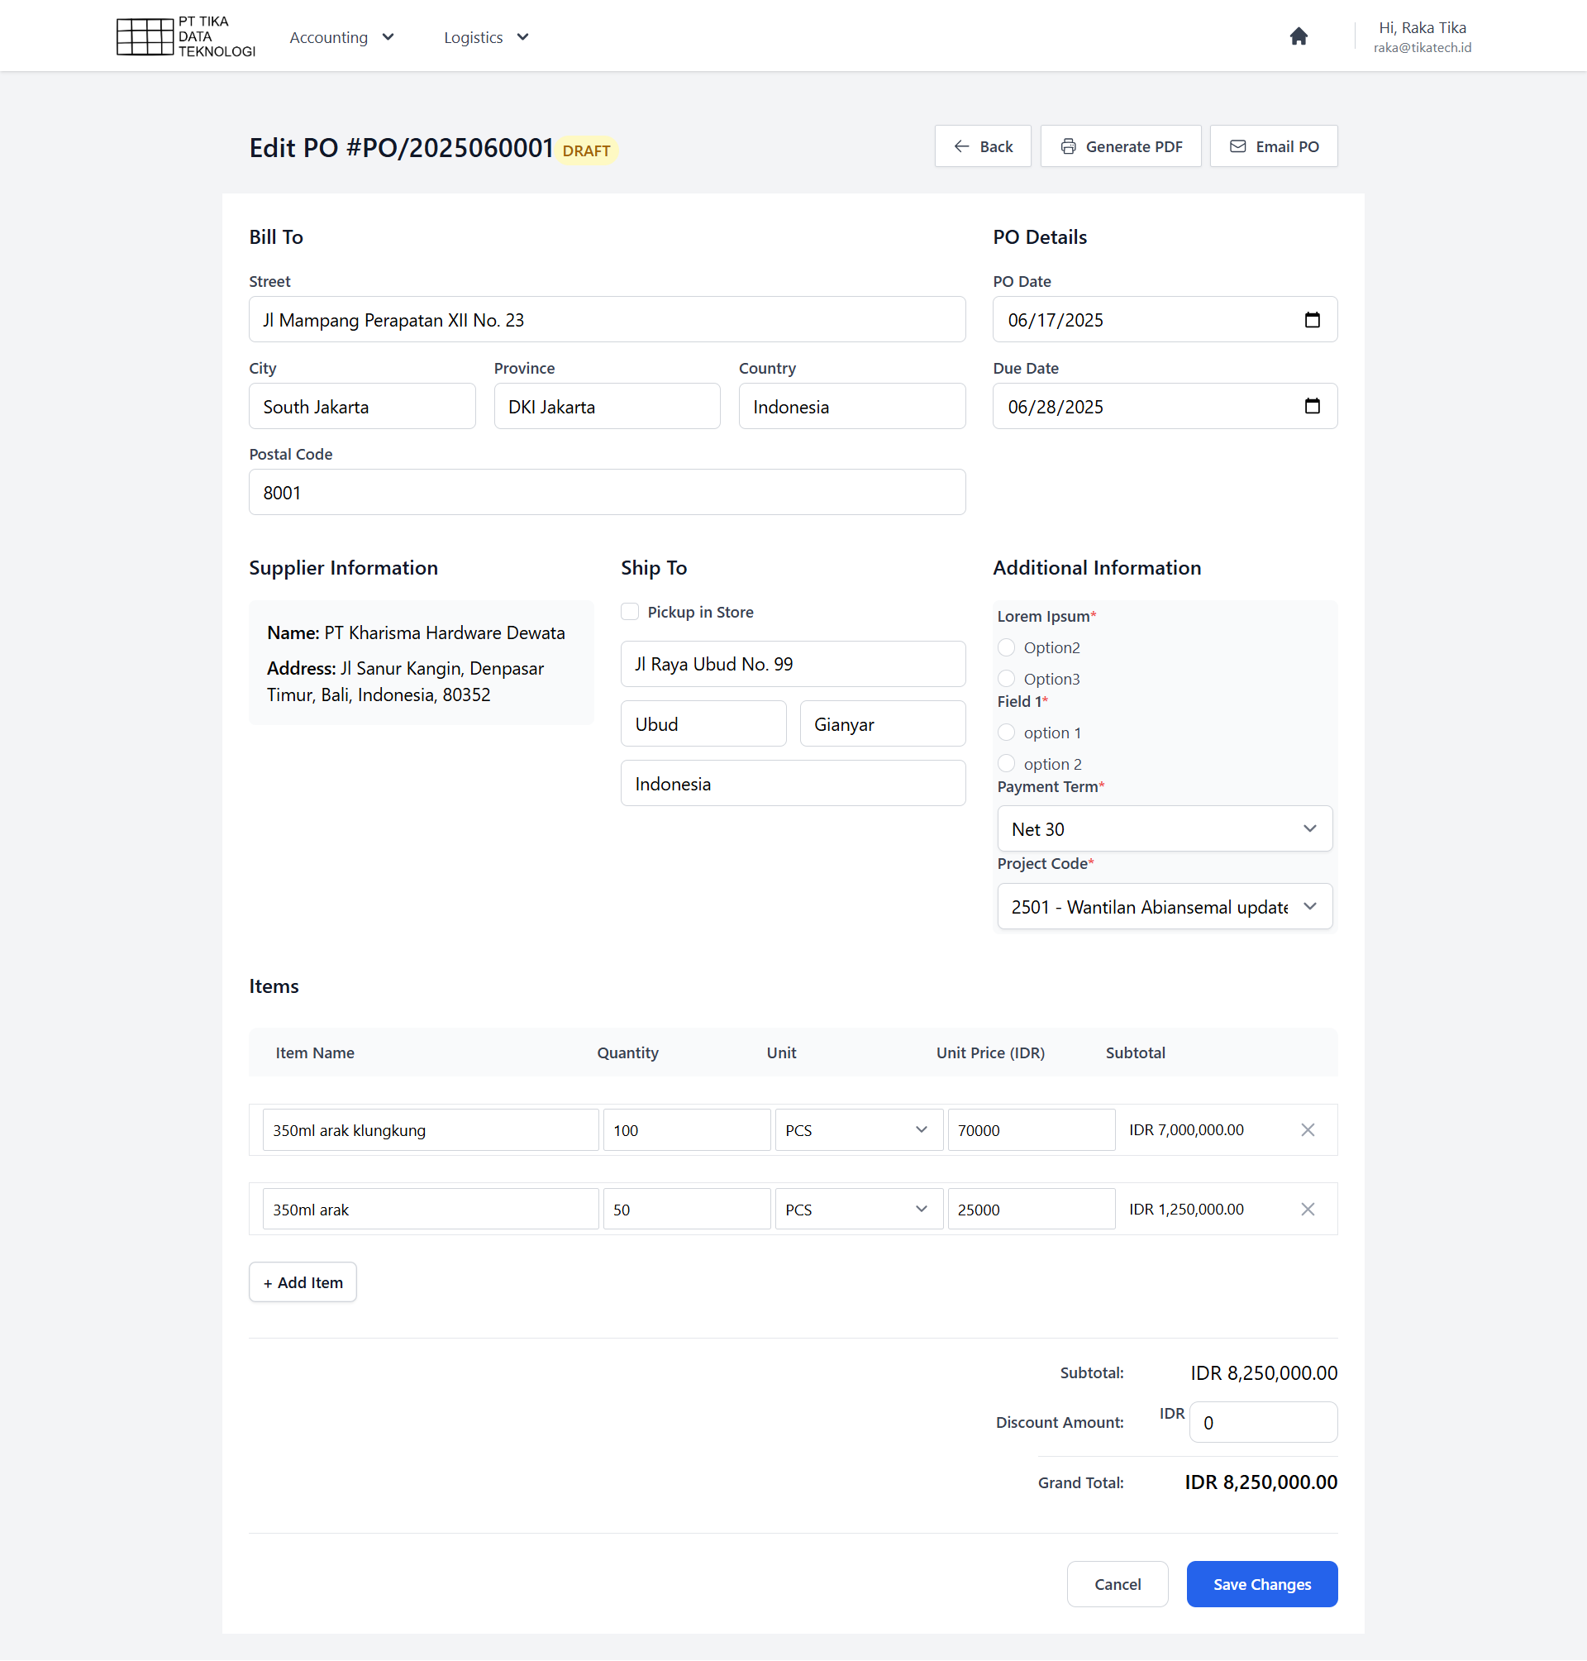Screen dimensions: 1587x1661
Task: Click the home icon in the header
Action: pos(1298,36)
